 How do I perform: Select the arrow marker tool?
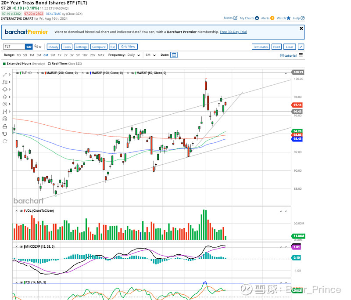click(x=5, y=97)
